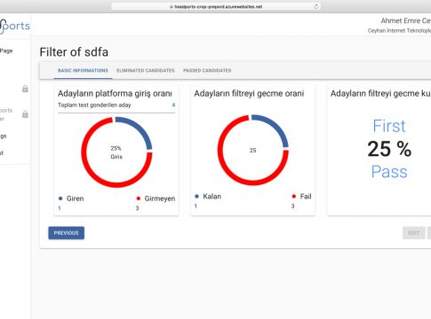Viewport: 431px width, 319px height.
Task: Click the lower lock icon in the sidebar
Action: (25, 114)
